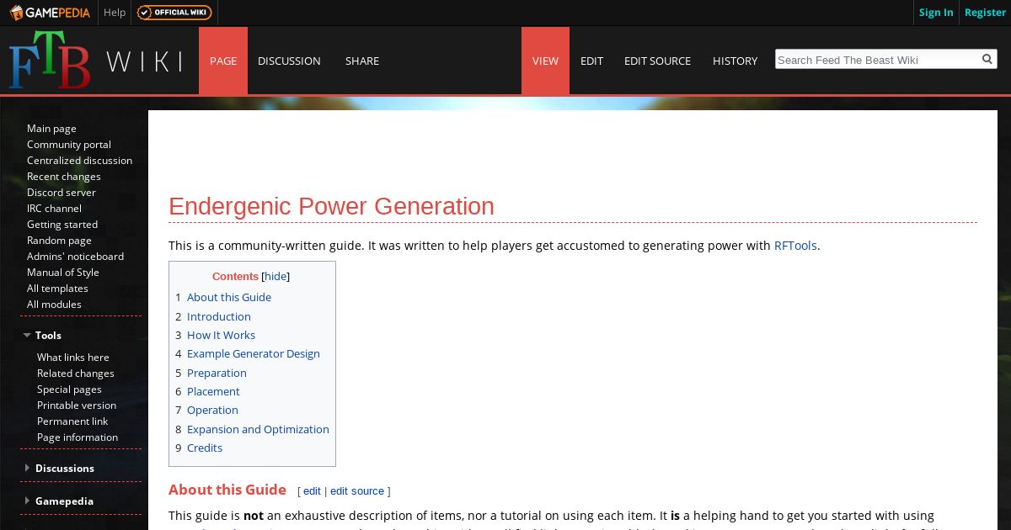This screenshot has width=1011, height=530.
Task: Open All templates link
Action: 57,288
